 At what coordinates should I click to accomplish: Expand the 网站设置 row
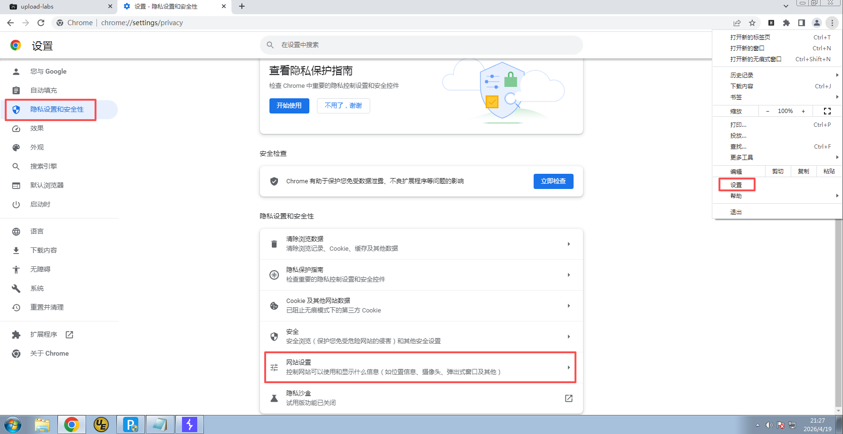point(420,367)
